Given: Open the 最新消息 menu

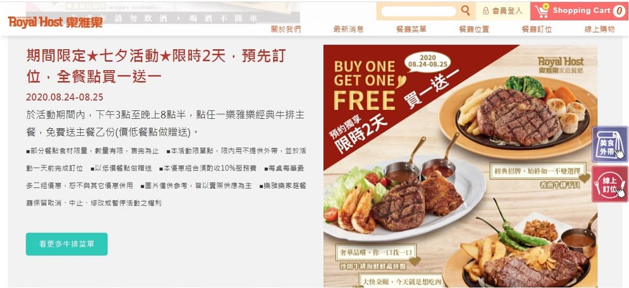Looking at the screenshot, I should [349, 29].
